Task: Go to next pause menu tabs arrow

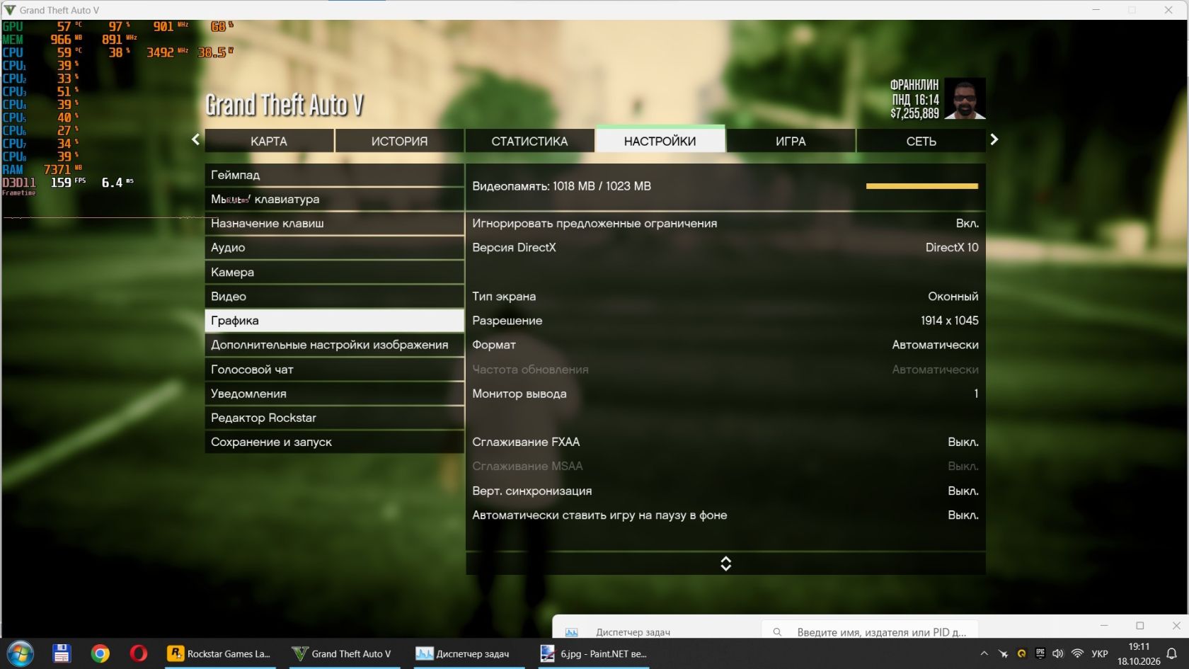Action: [994, 139]
